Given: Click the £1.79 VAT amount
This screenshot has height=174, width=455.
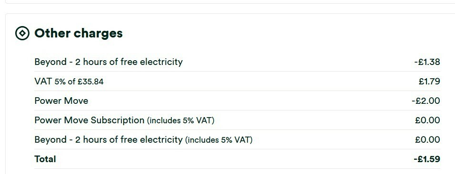Looking at the screenshot, I should coord(429,82).
